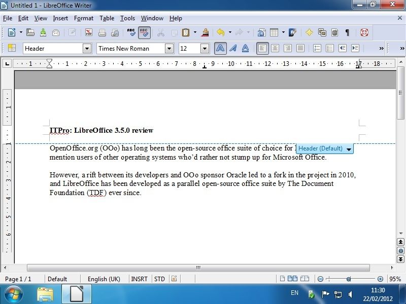
Task: Open the Tools menu
Action: point(127,18)
